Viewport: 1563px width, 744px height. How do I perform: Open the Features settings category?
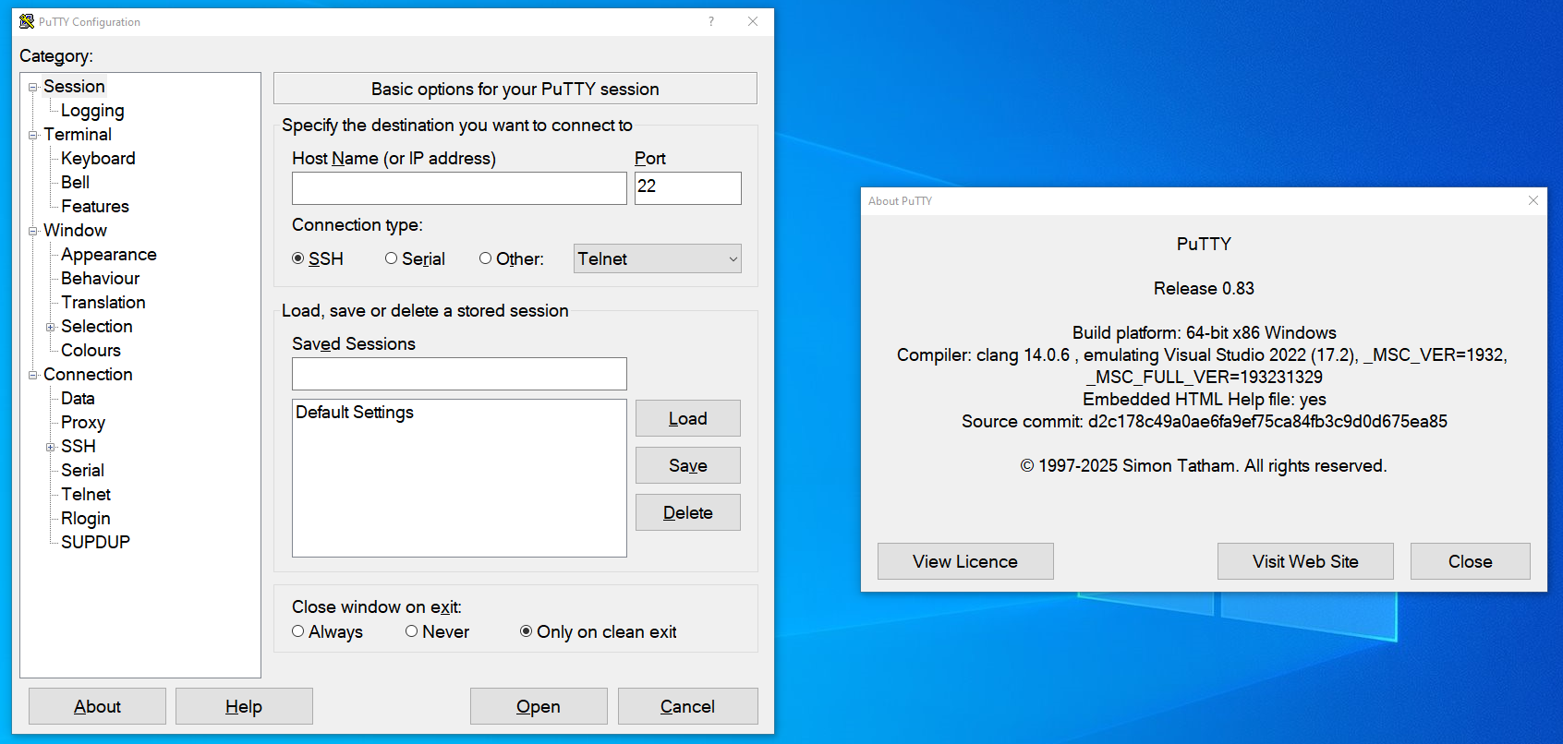point(95,207)
